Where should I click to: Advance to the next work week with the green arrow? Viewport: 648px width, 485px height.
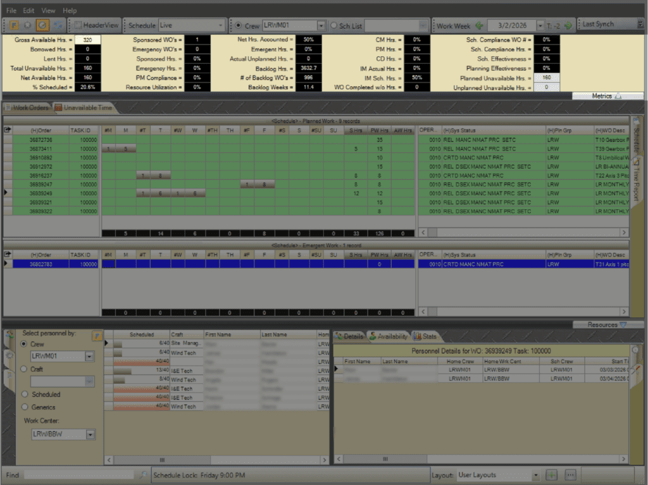(x=568, y=26)
